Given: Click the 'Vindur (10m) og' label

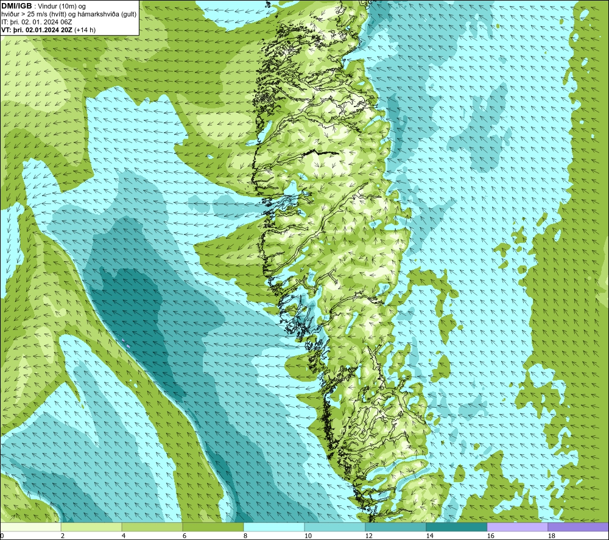Looking at the screenshot, I should tap(62, 7).
